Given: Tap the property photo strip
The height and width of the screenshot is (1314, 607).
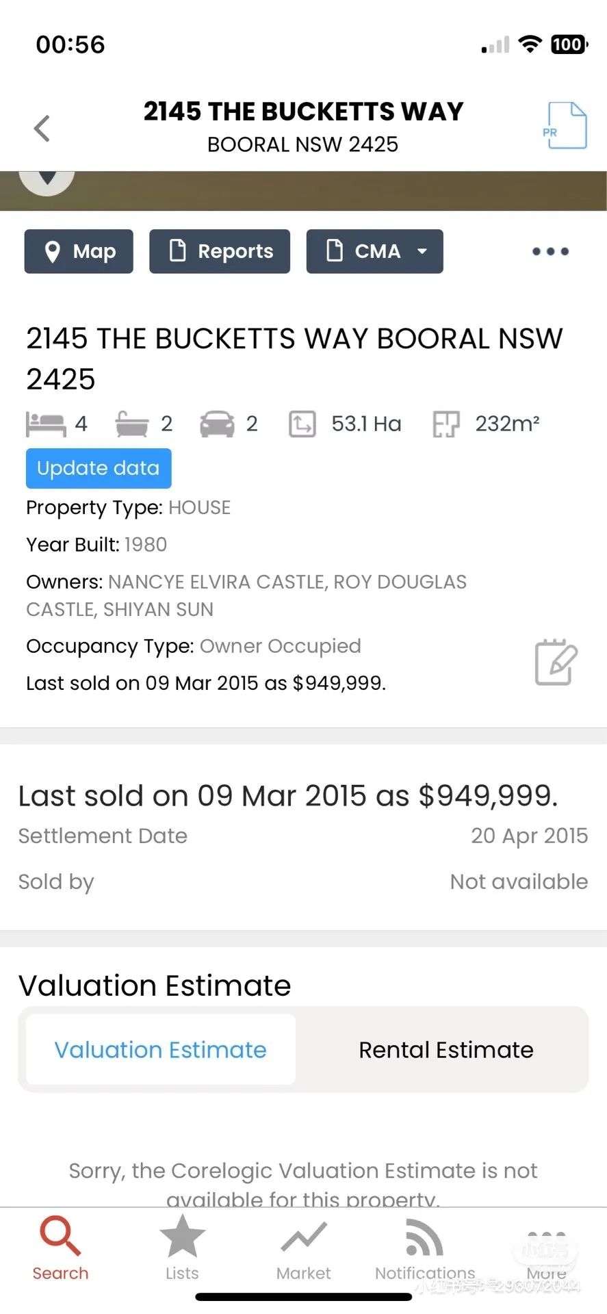Looking at the screenshot, I should coord(342,190).
